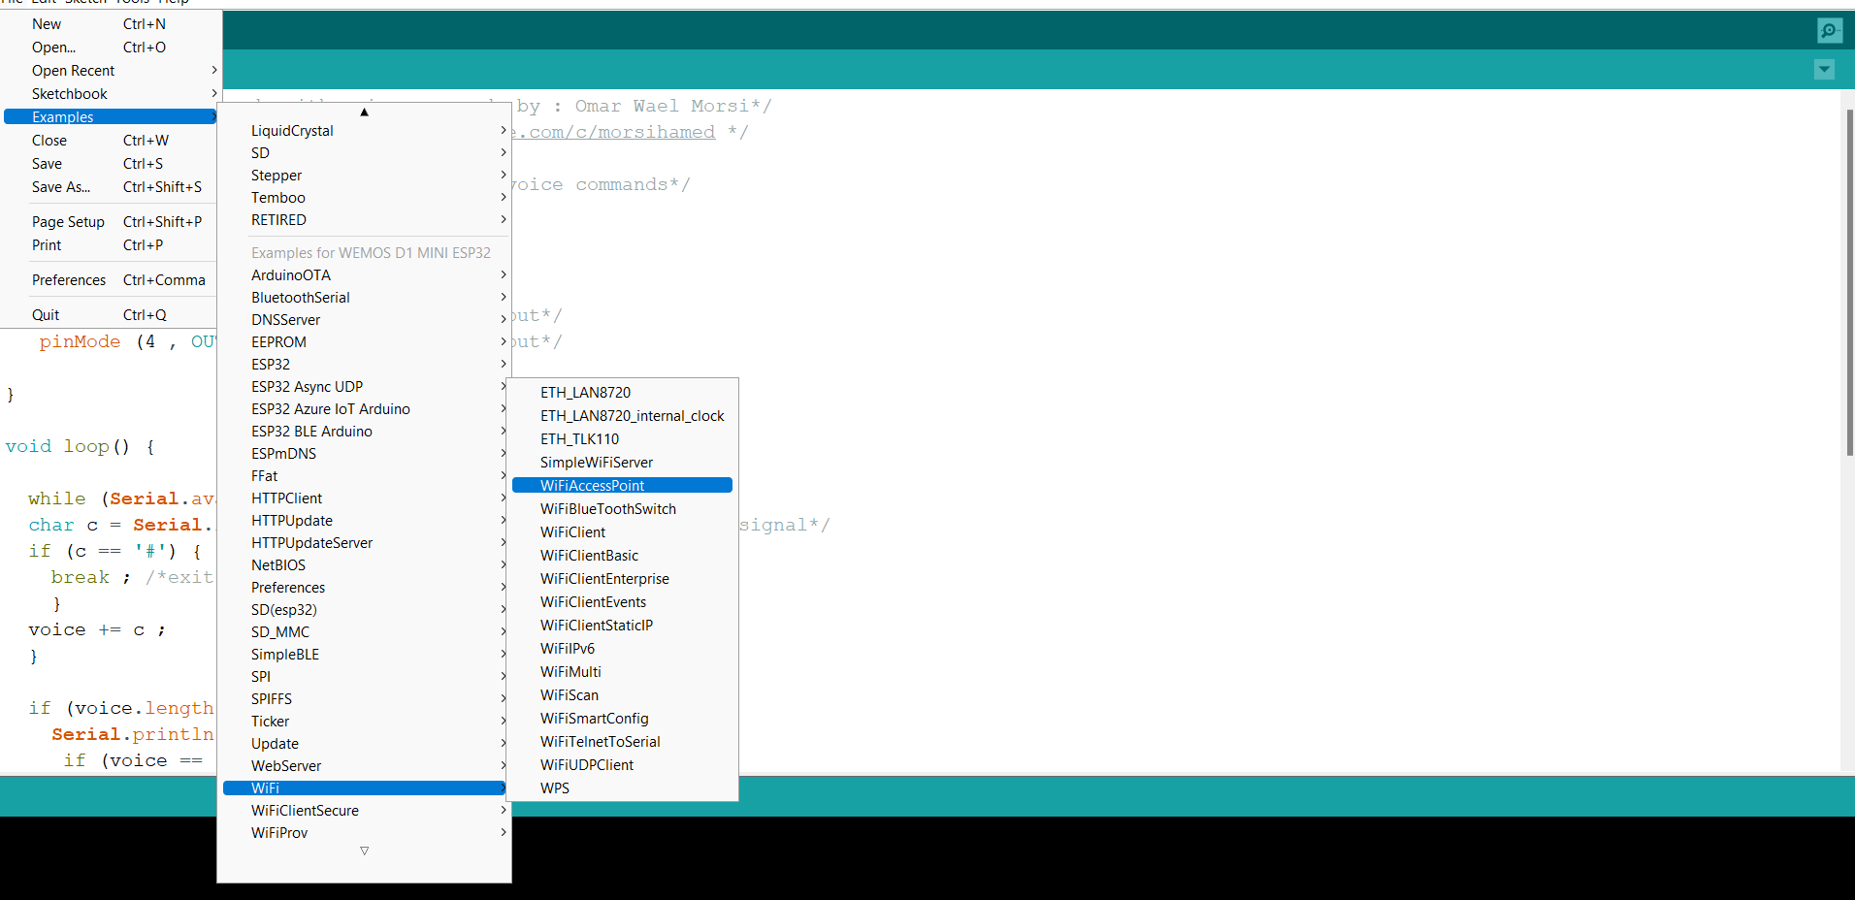Open Preferences from File menu
This screenshot has height=900, width=1855.
coord(110,280)
